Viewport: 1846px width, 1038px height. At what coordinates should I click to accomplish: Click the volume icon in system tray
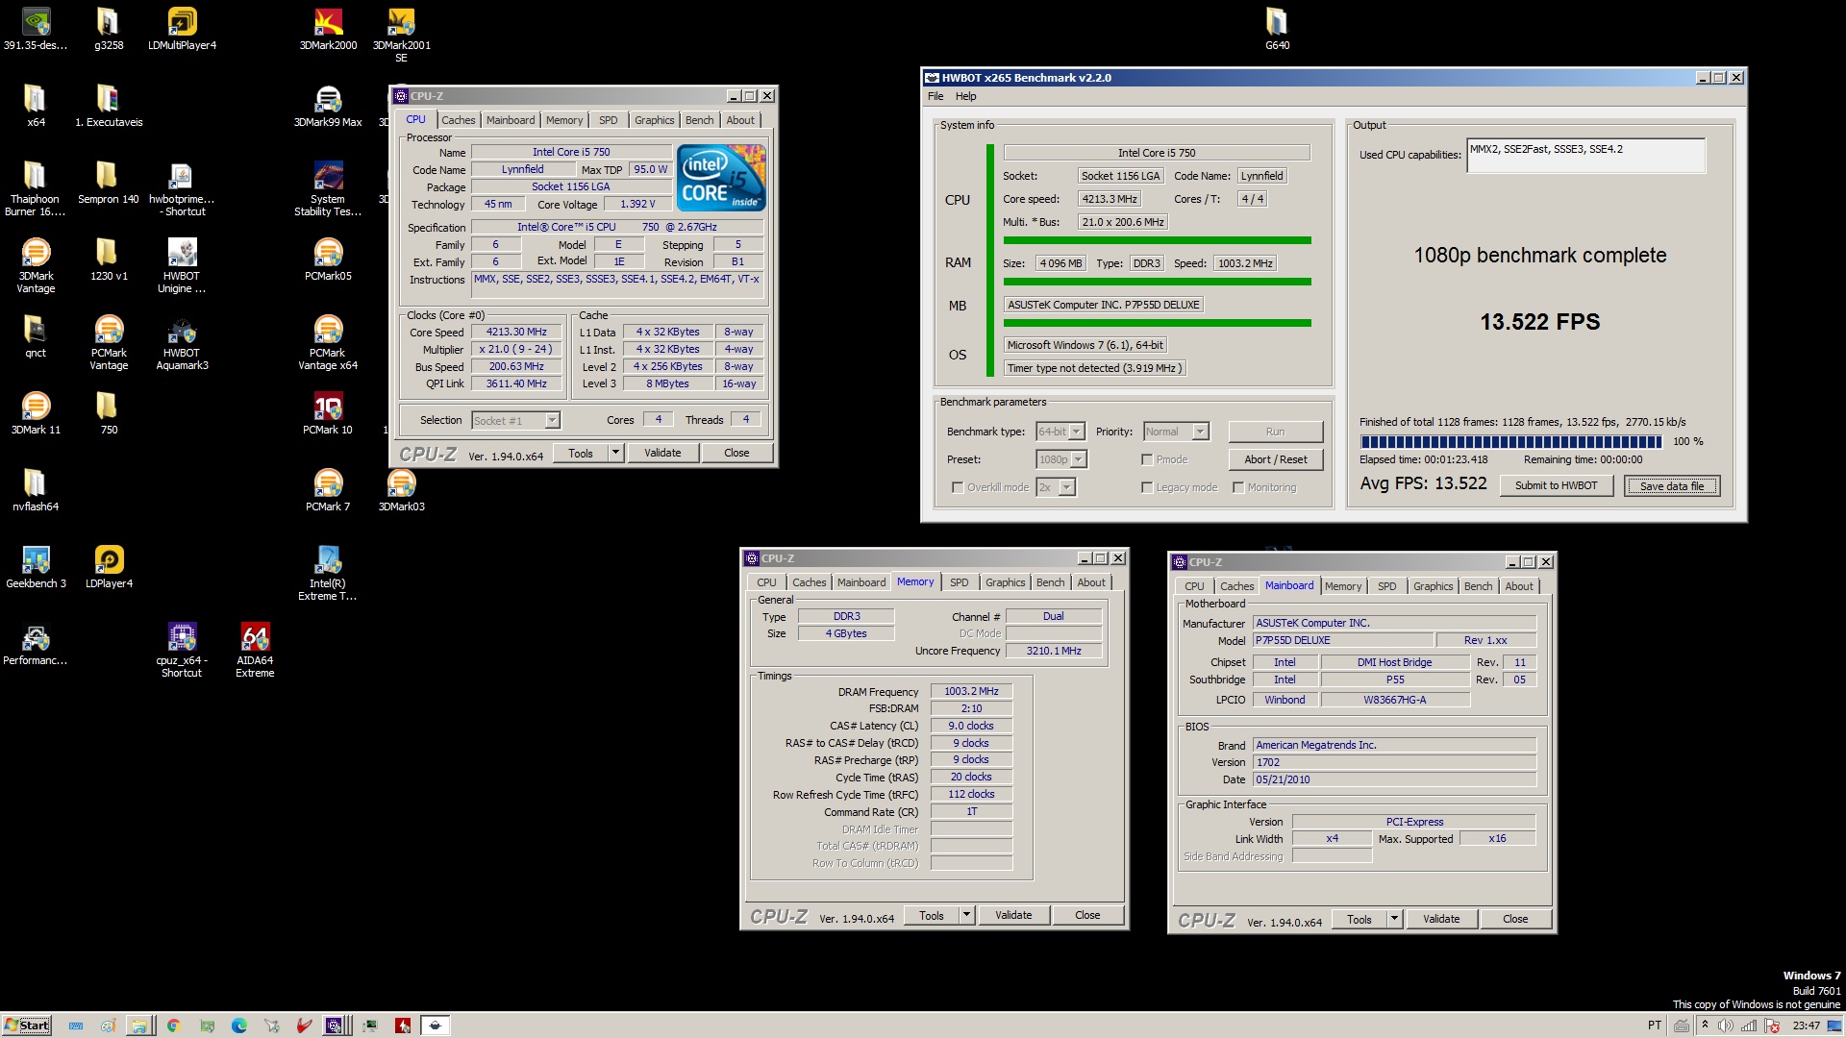coord(1725,1026)
